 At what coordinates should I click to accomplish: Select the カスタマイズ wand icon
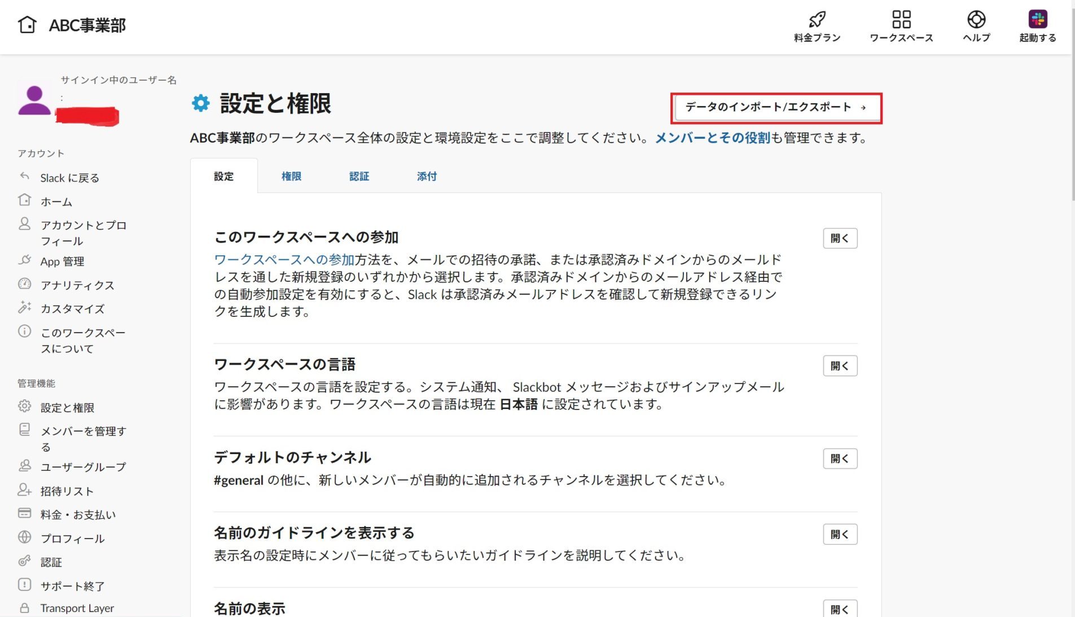(x=25, y=308)
